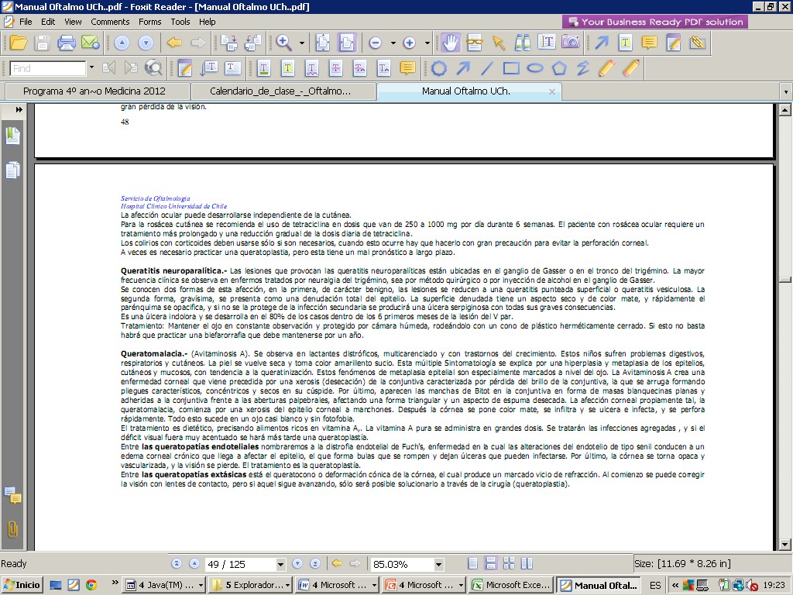Click the Snapshot camera tool

571,43
